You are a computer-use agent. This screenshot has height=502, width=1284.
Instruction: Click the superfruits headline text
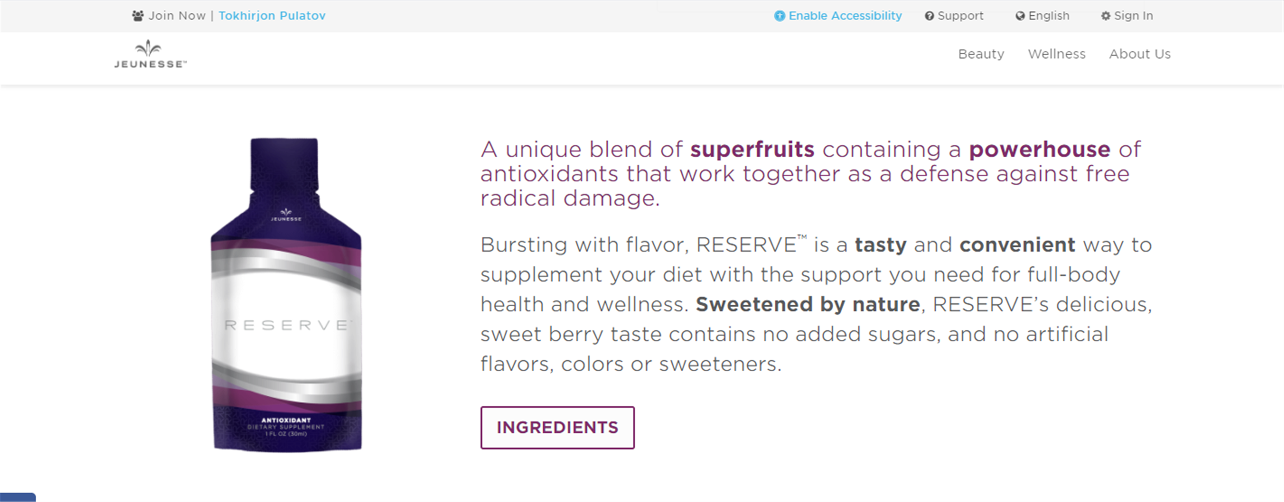(x=752, y=149)
